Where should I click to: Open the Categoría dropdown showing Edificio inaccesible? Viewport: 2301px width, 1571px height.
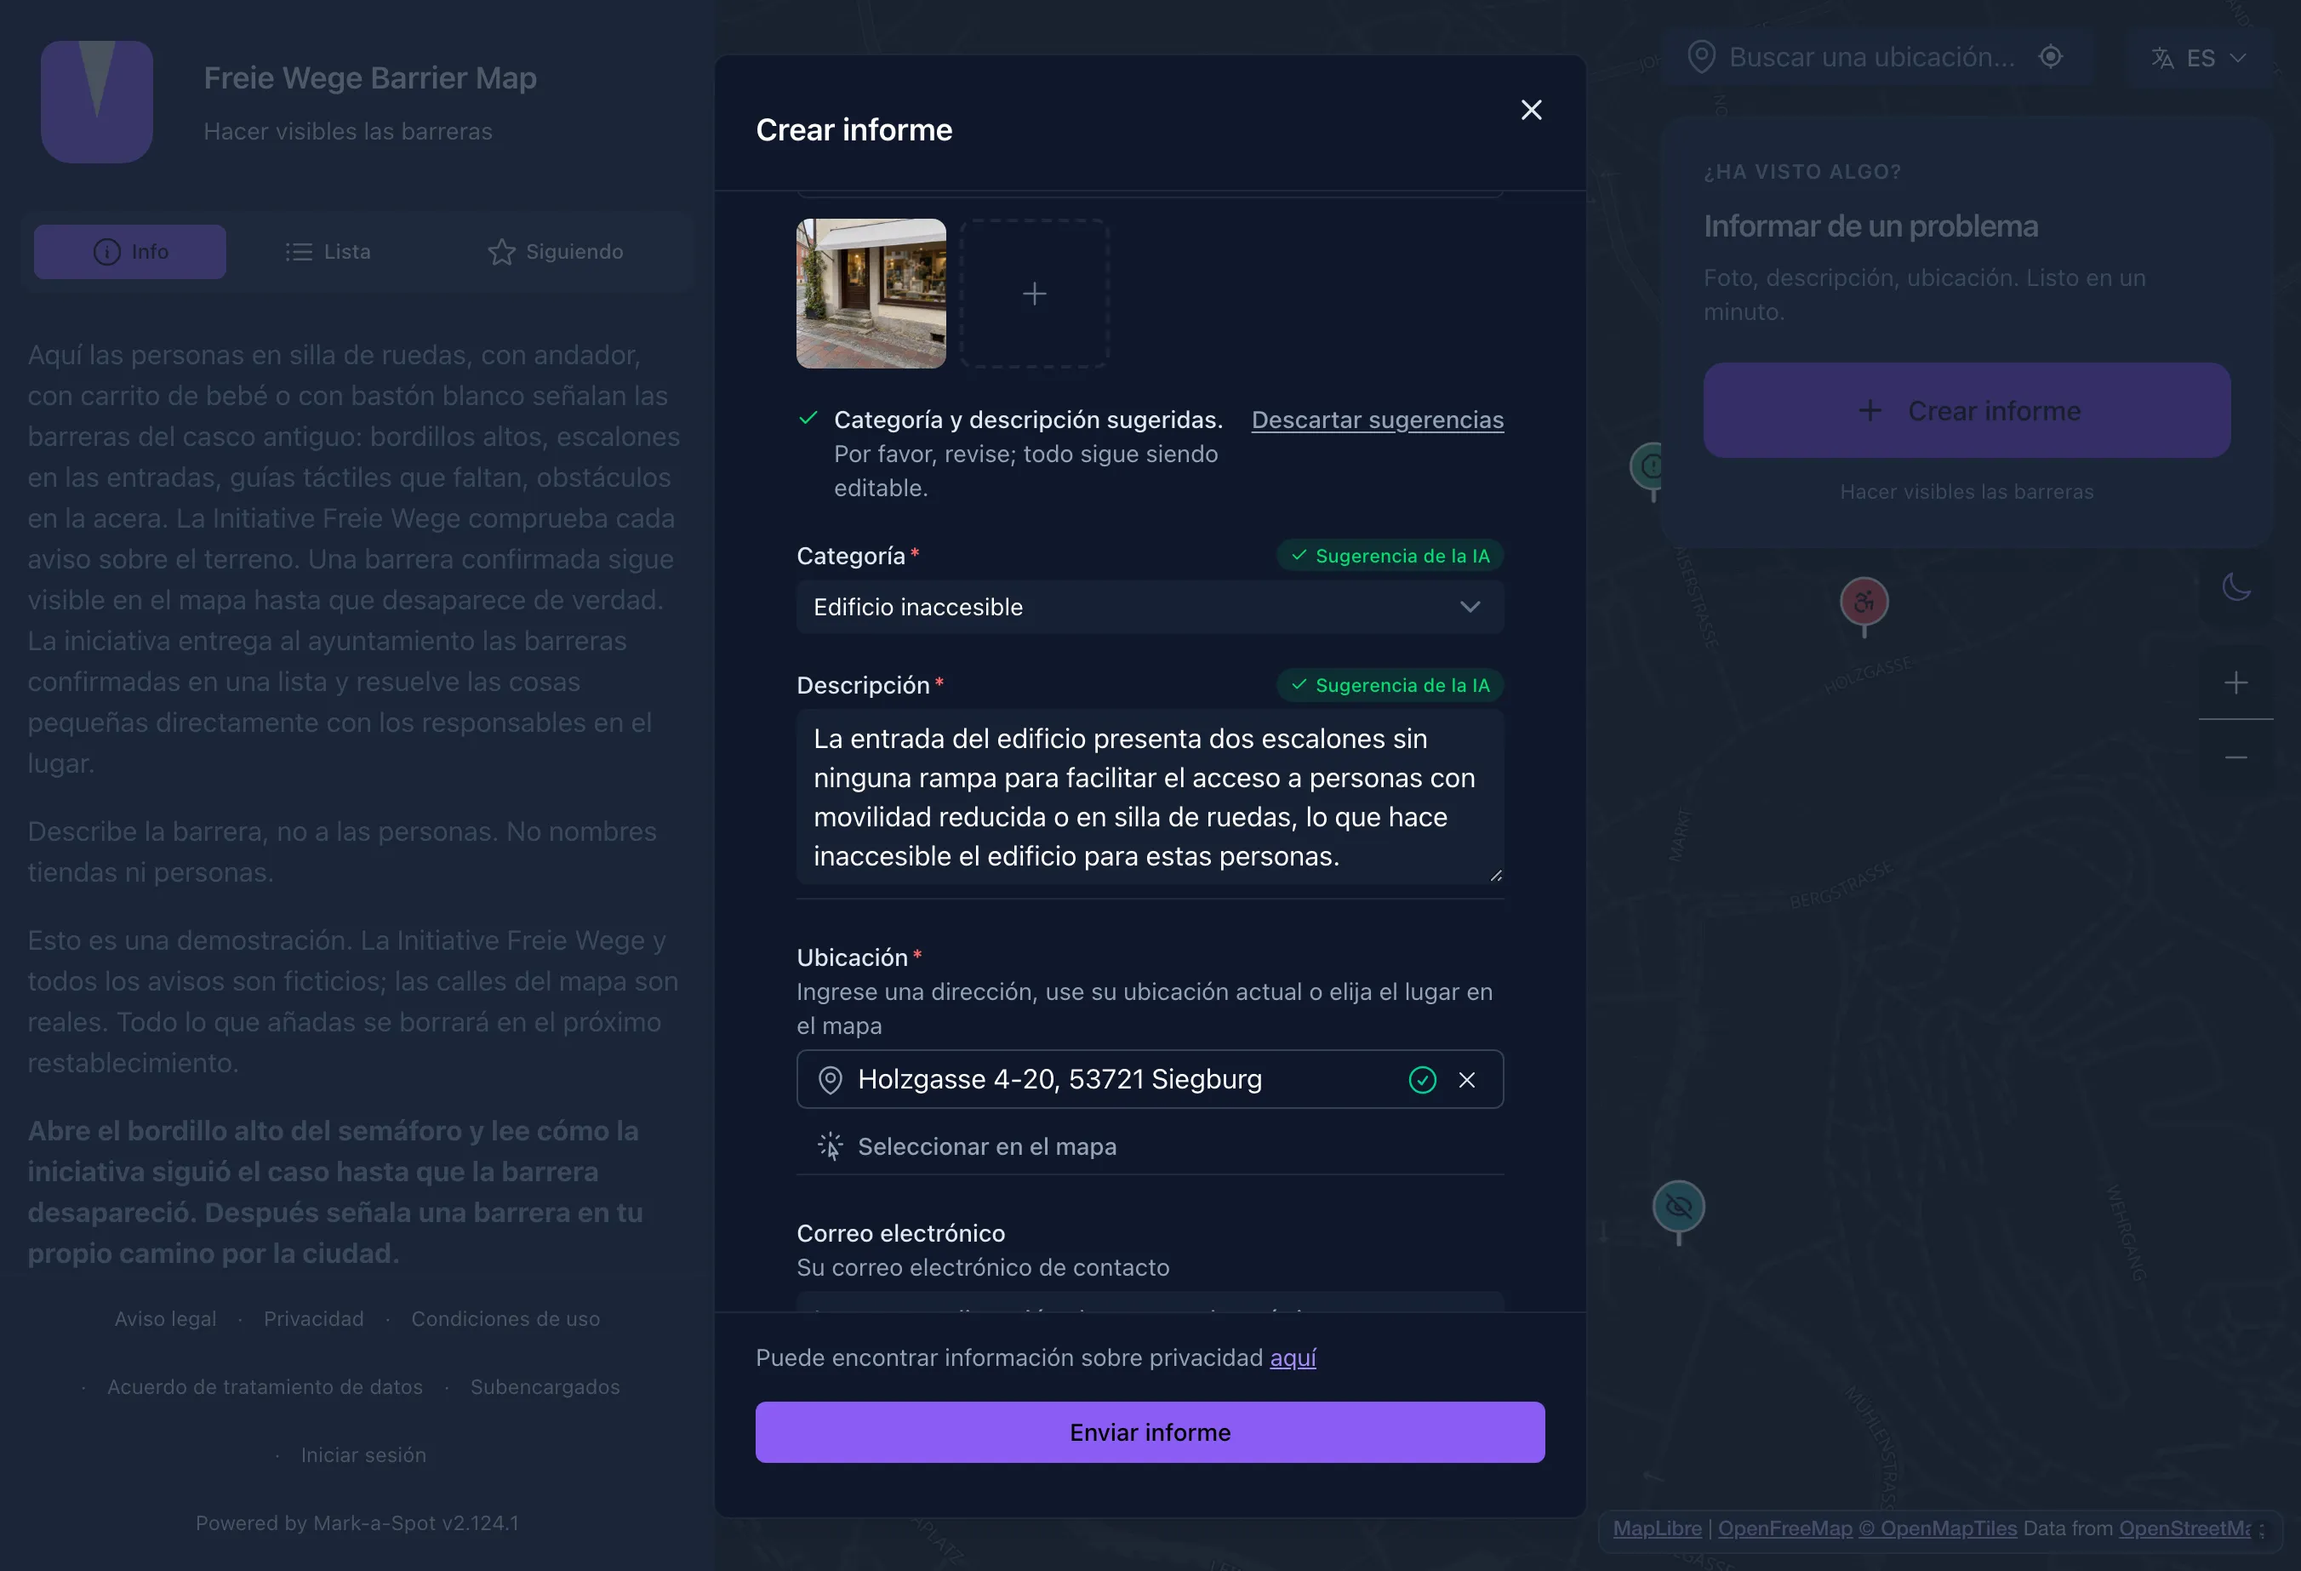point(1150,607)
